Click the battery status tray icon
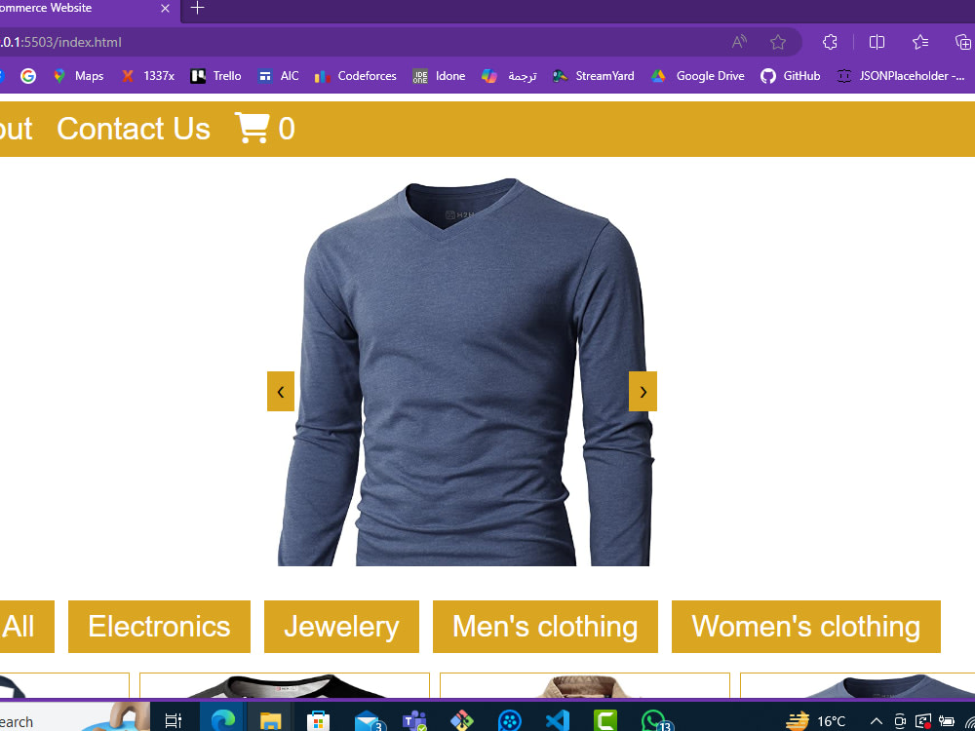The height and width of the screenshot is (731, 975). (x=947, y=721)
